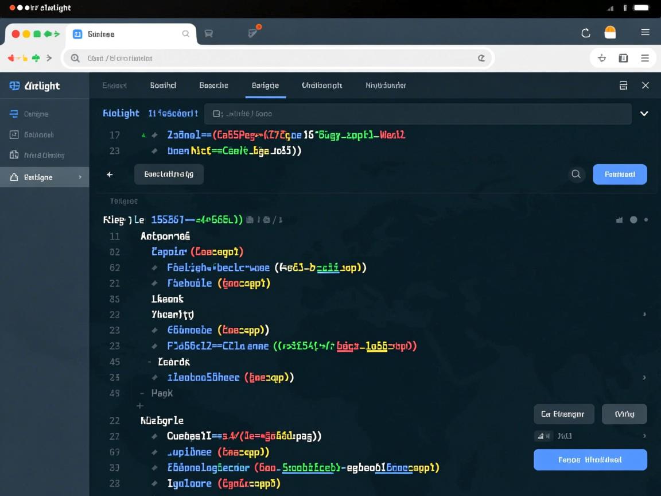Click the magnifier icon inside the active browser tab
The height and width of the screenshot is (496, 661).
[185, 34]
